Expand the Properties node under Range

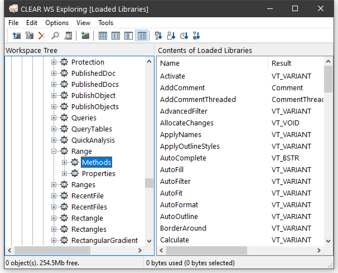coord(65,174)
